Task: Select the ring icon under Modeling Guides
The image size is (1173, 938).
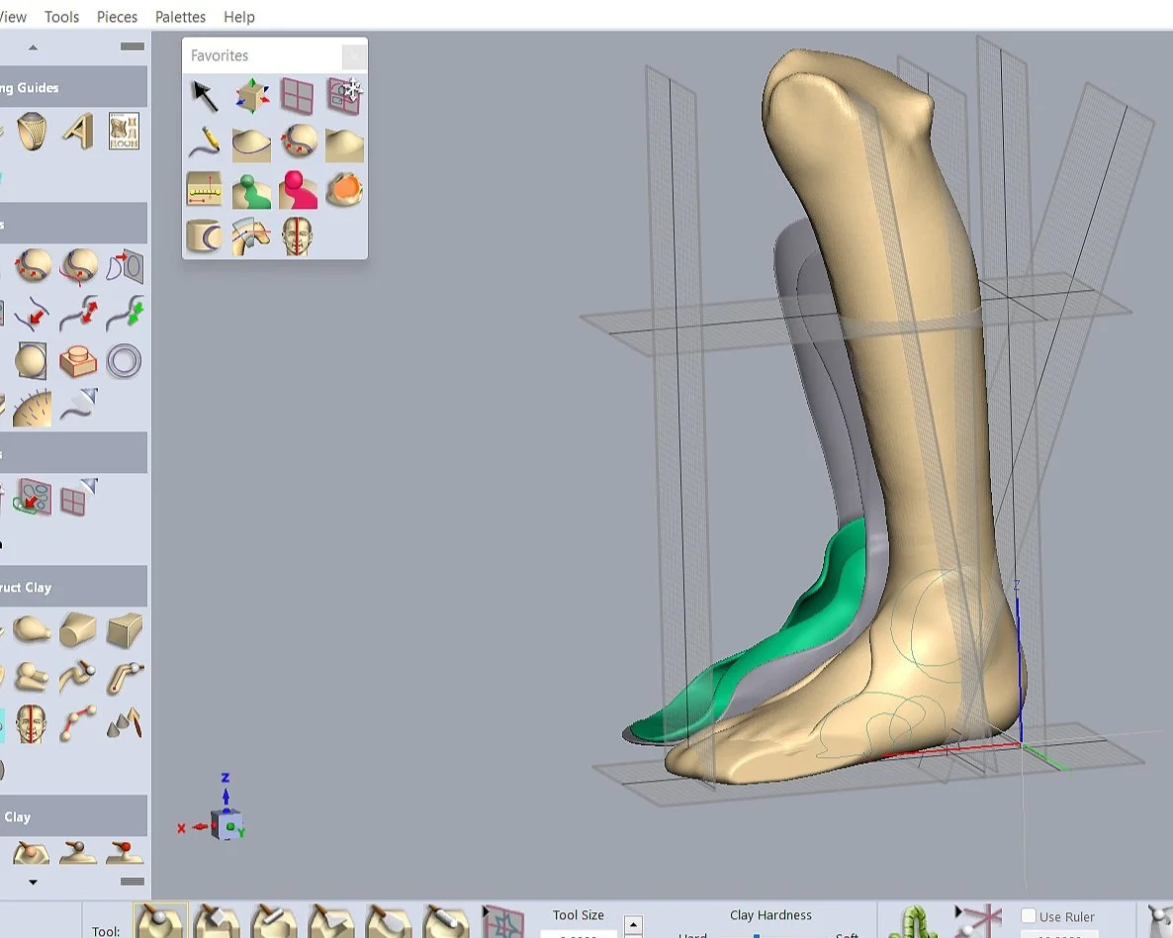Action: tap(29, 132)
